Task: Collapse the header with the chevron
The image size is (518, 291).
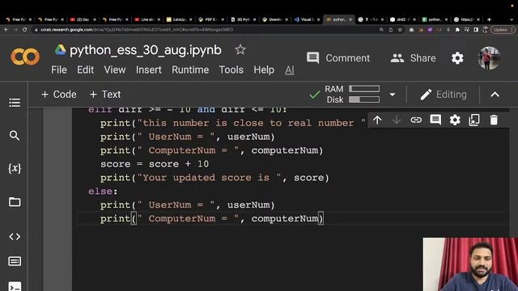Action: [495, 95]
